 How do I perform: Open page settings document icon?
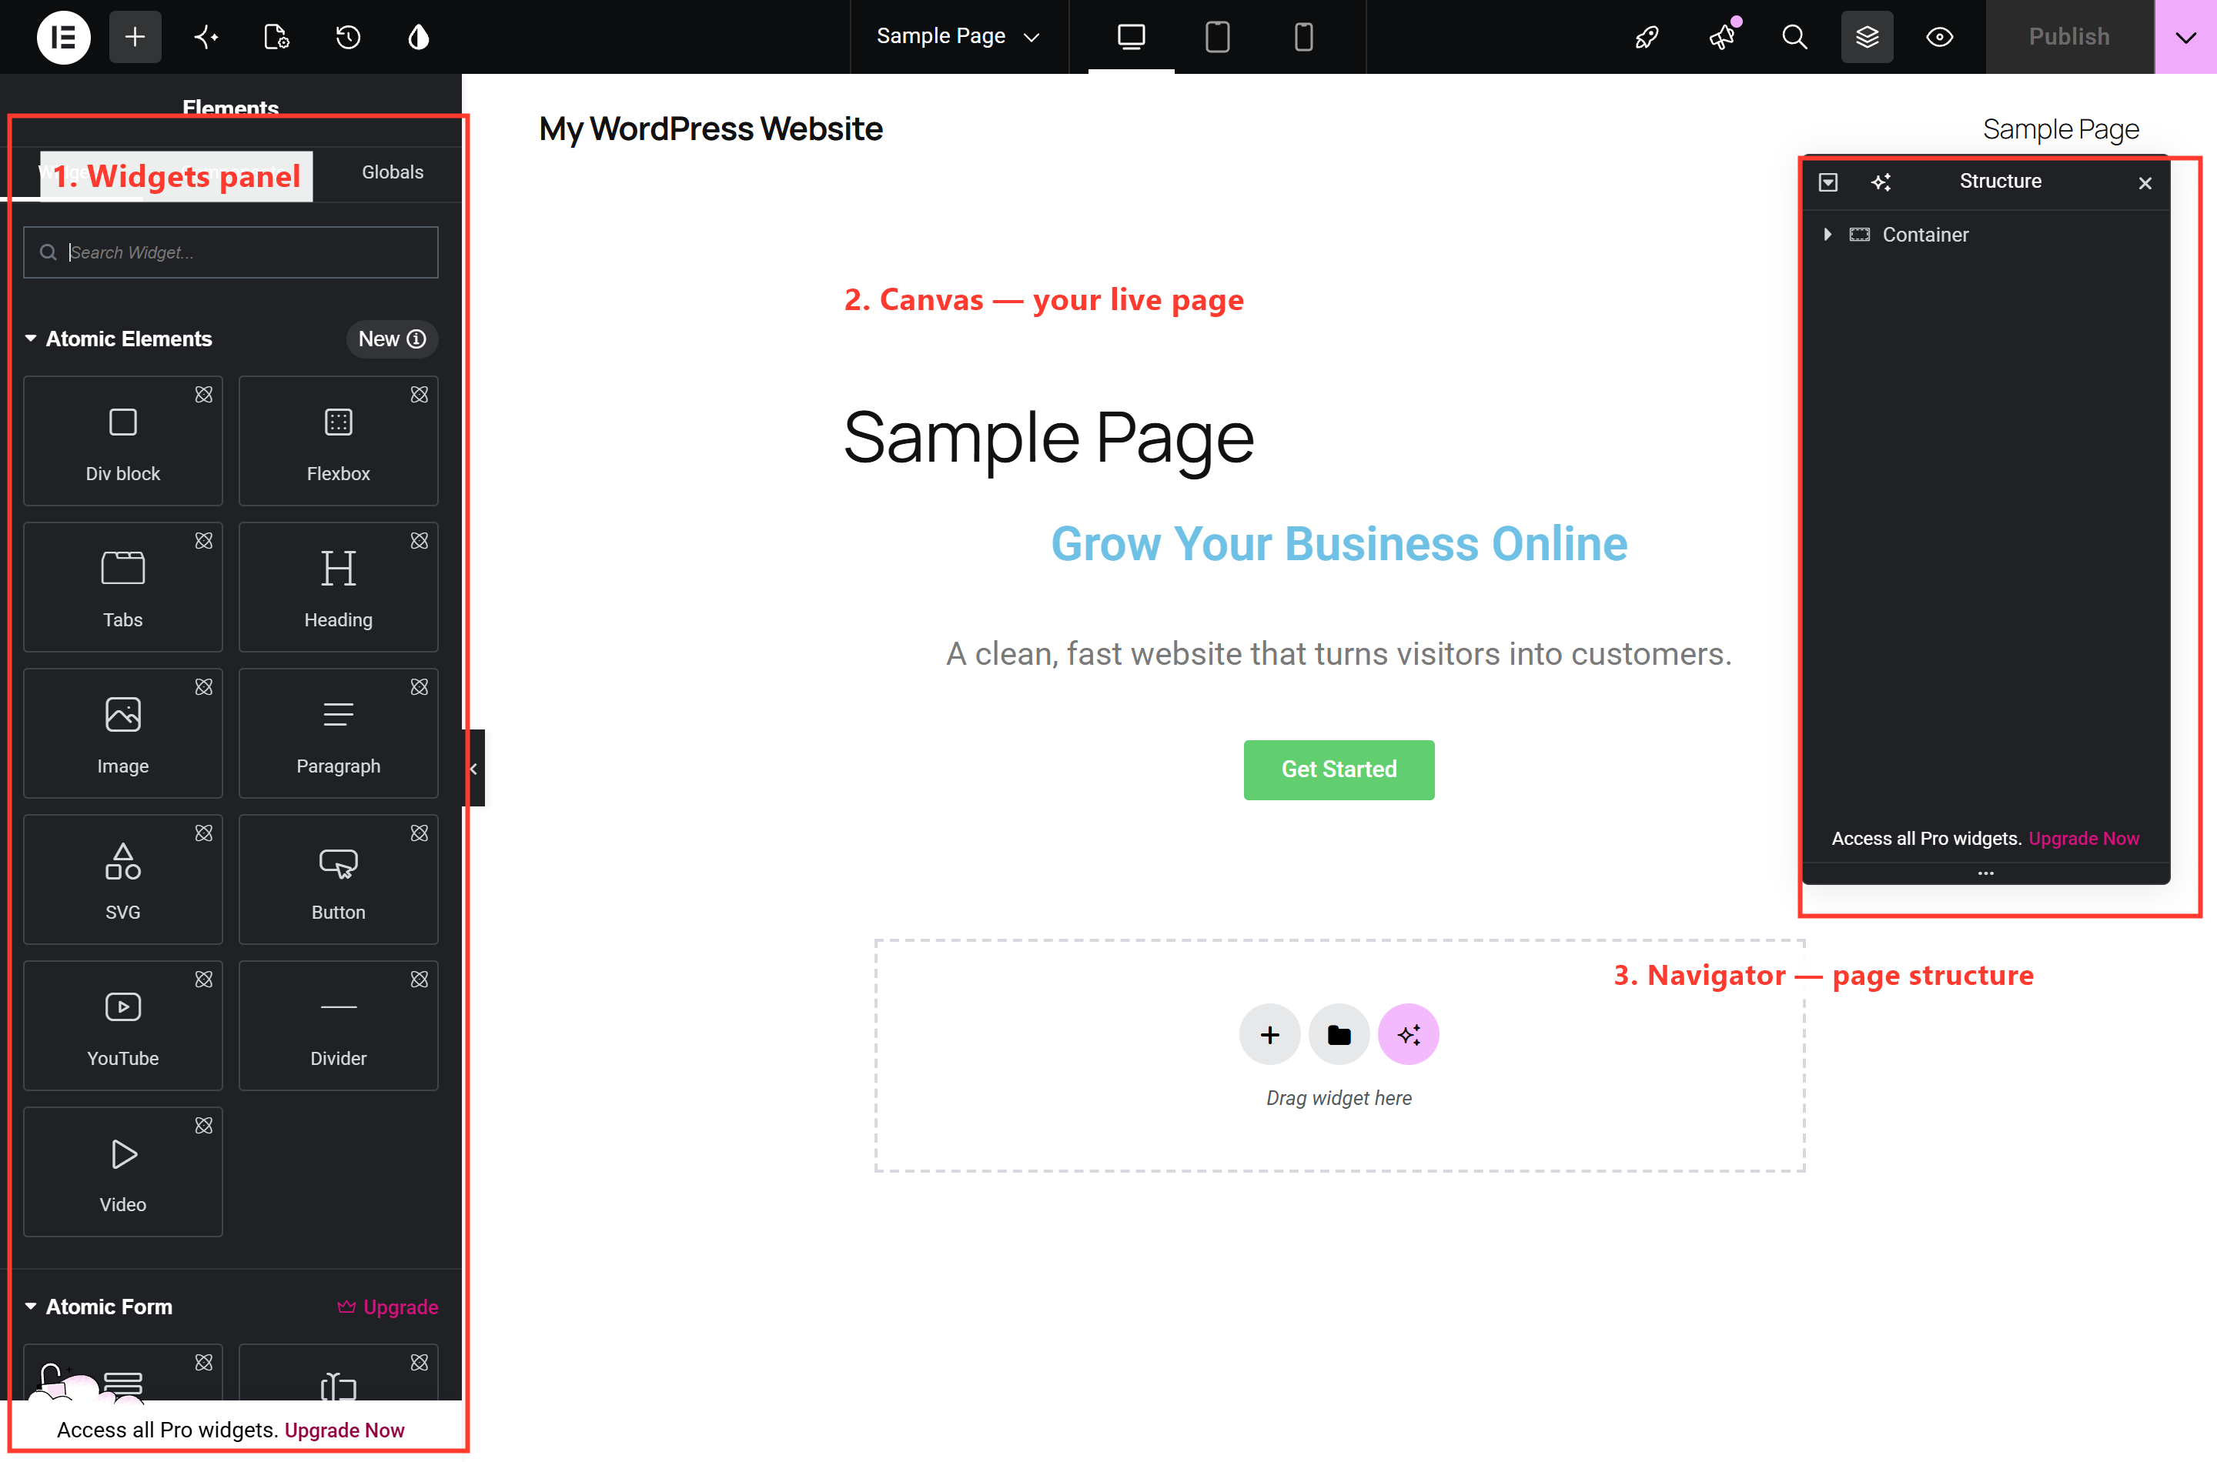[x=277, y=37]
